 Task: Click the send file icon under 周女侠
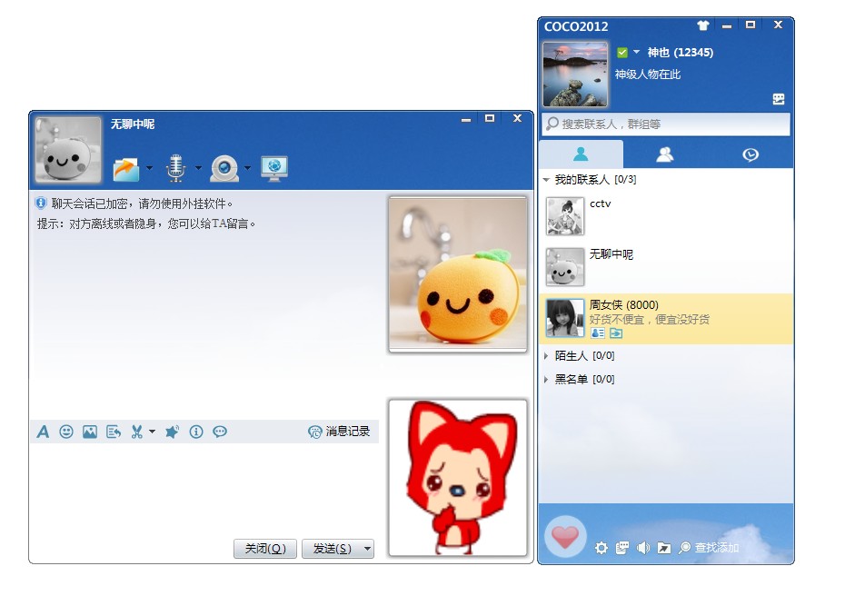pos(616,333)
